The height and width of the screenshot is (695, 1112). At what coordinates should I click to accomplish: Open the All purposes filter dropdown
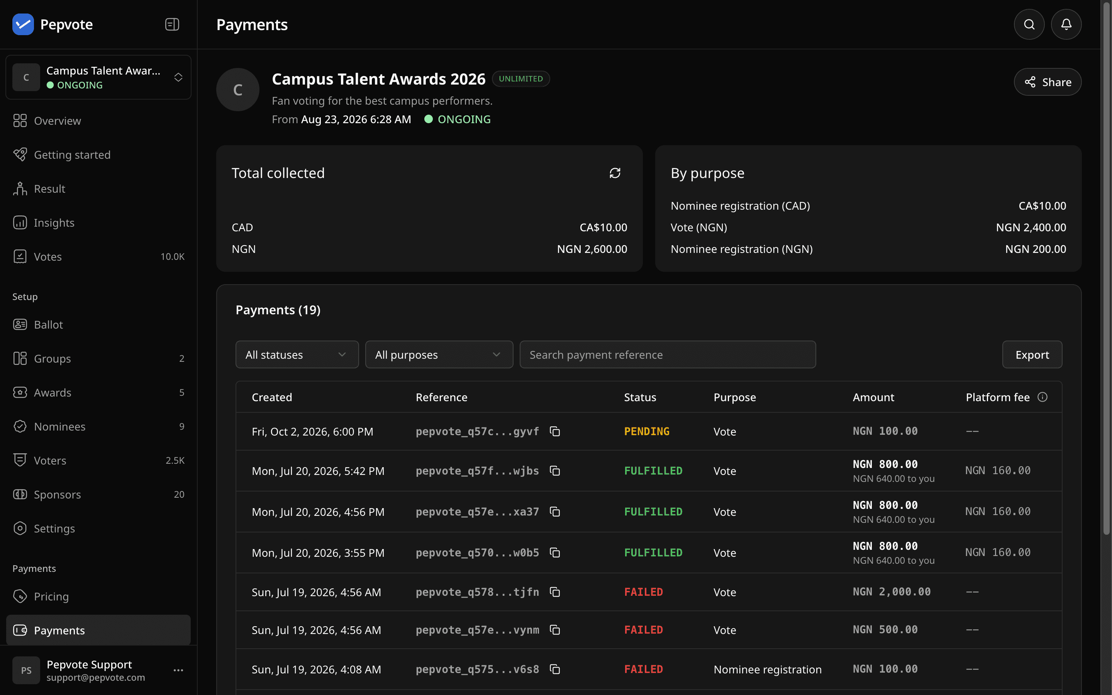point(439,354)
